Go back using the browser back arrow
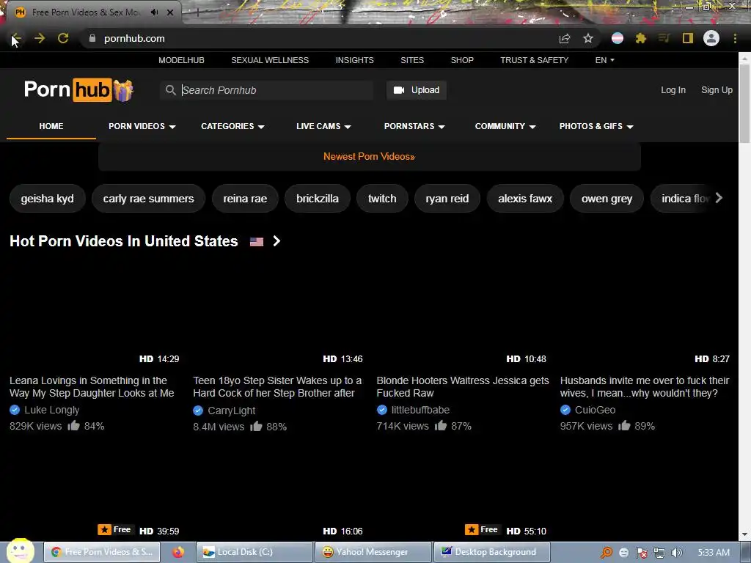The width and height of the screenshot is (751, 563). point(16,38)
